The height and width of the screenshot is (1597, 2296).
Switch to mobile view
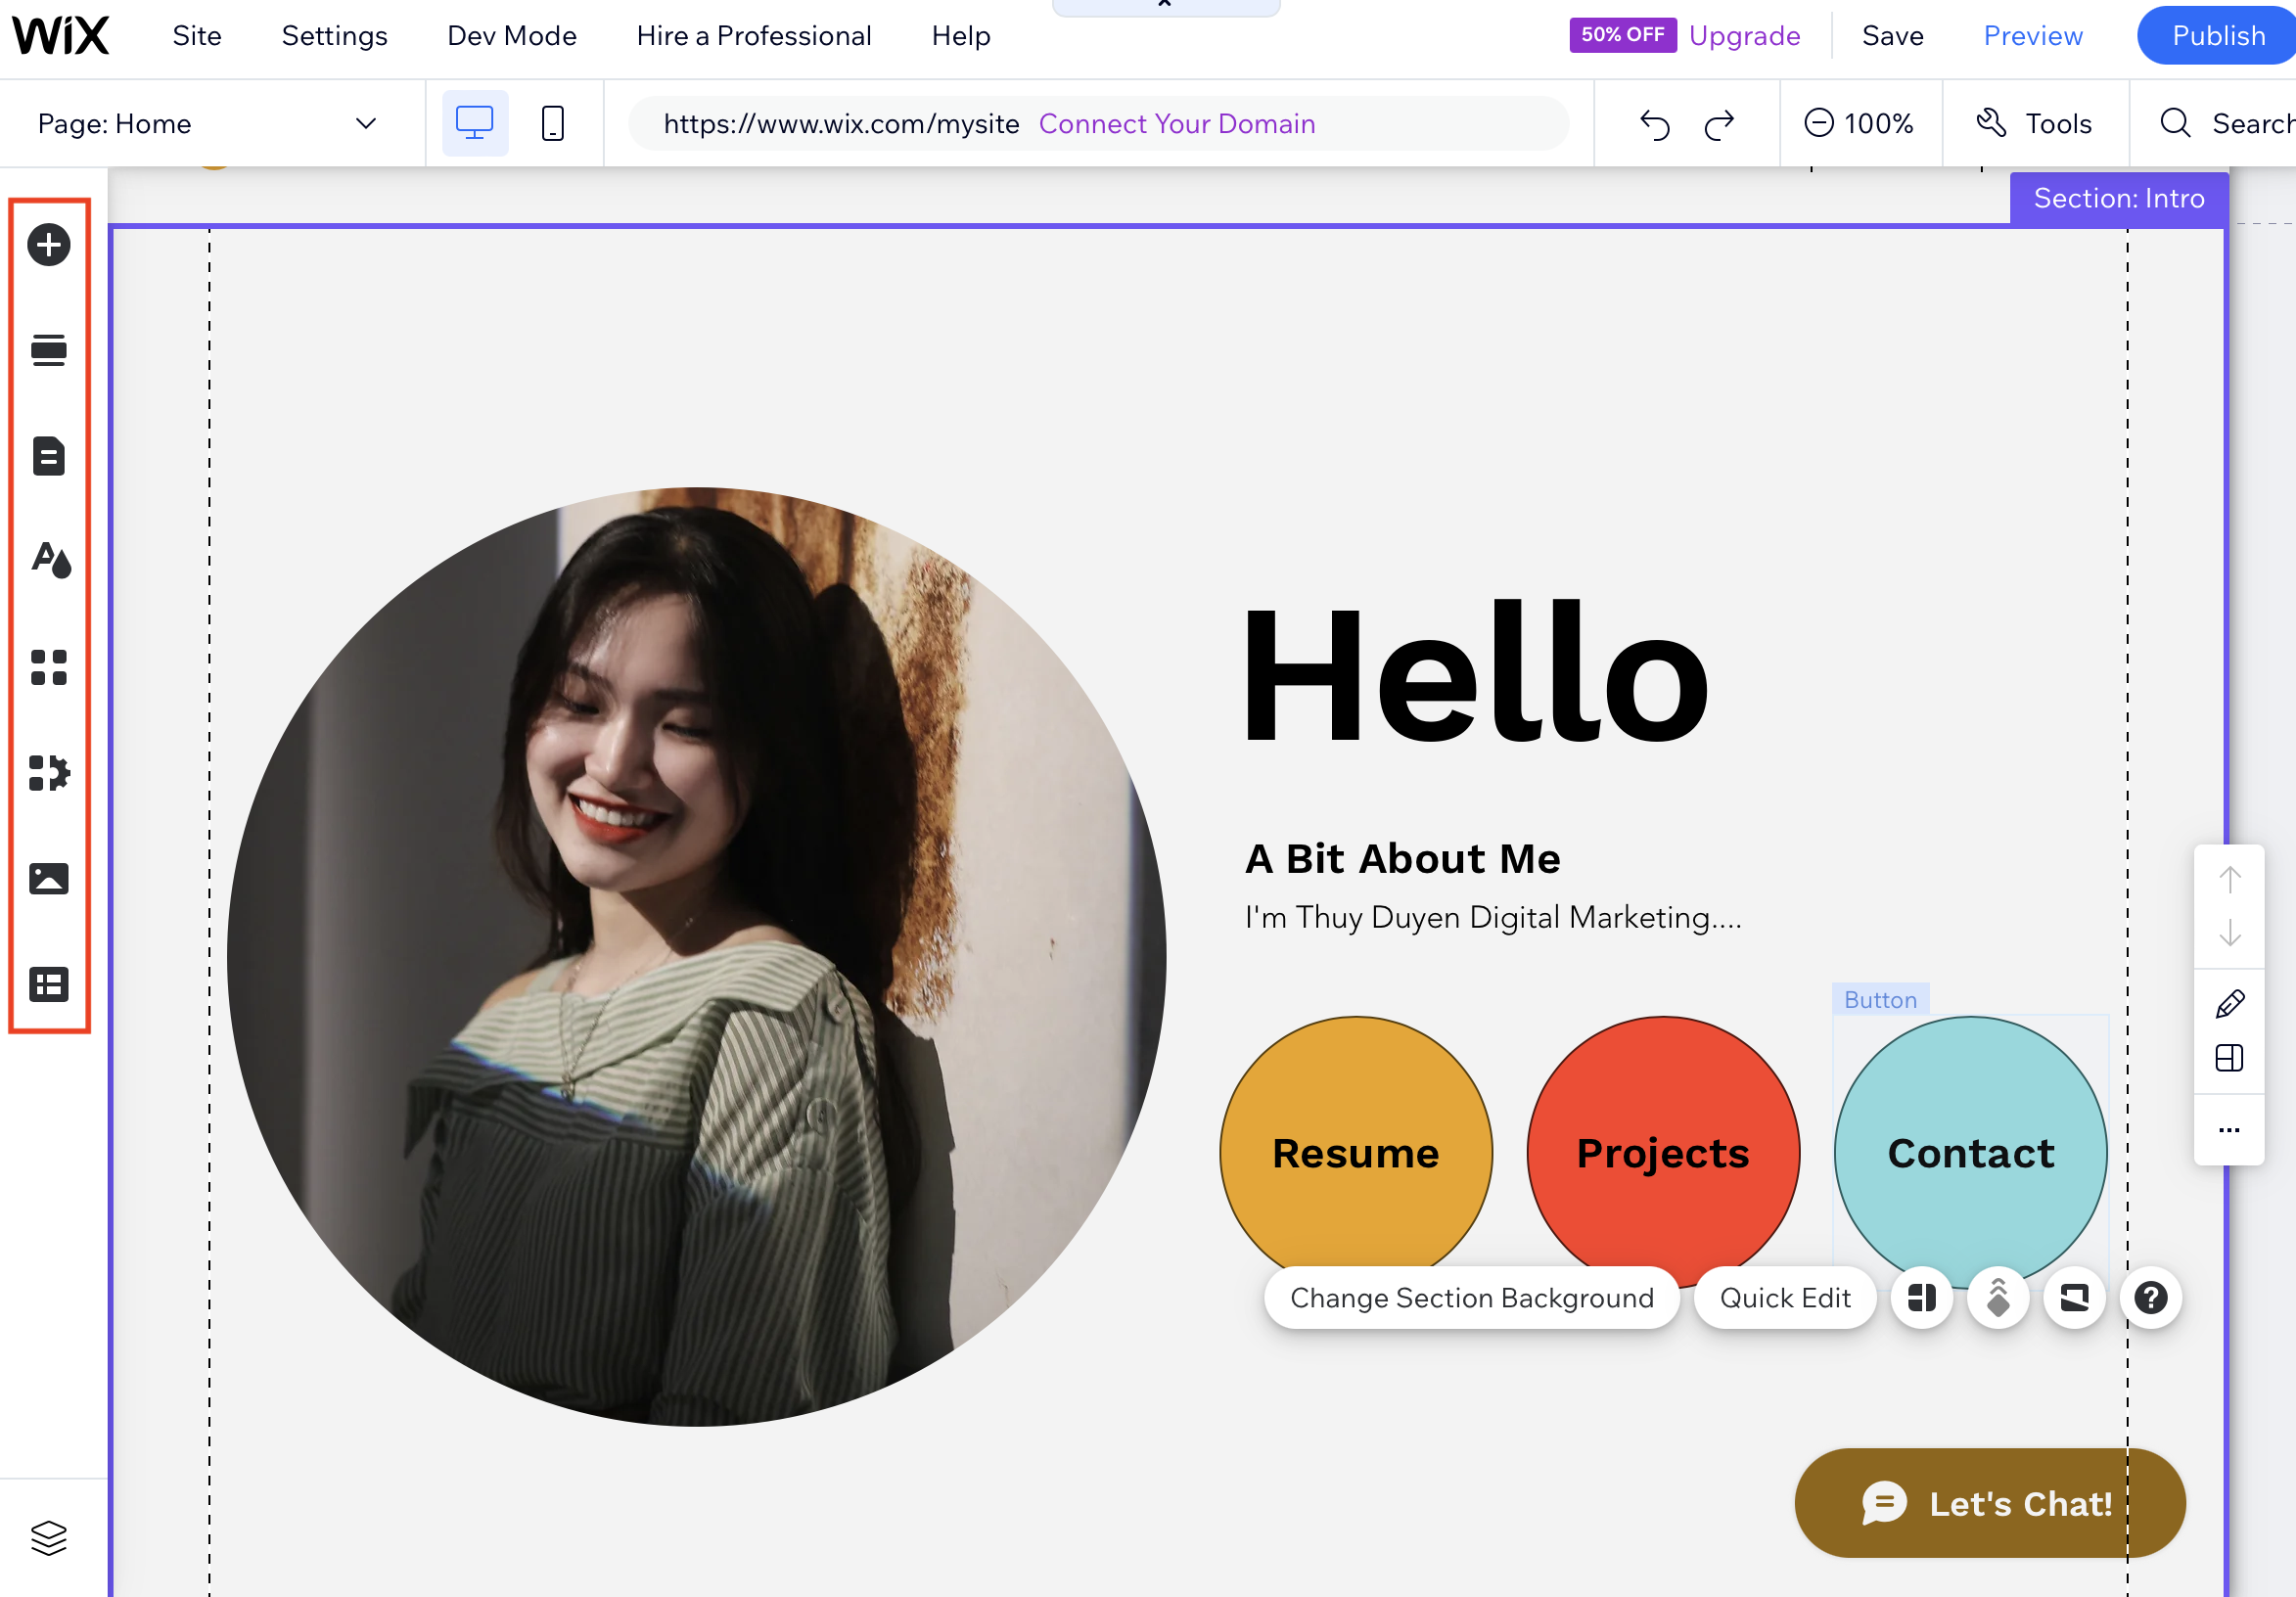[553, 123]
